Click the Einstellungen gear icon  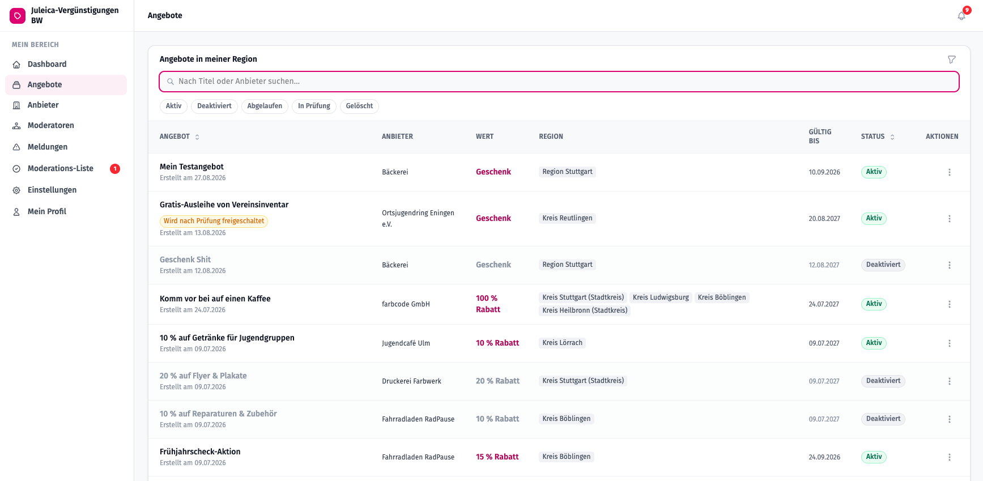click(x=16, y=190)
